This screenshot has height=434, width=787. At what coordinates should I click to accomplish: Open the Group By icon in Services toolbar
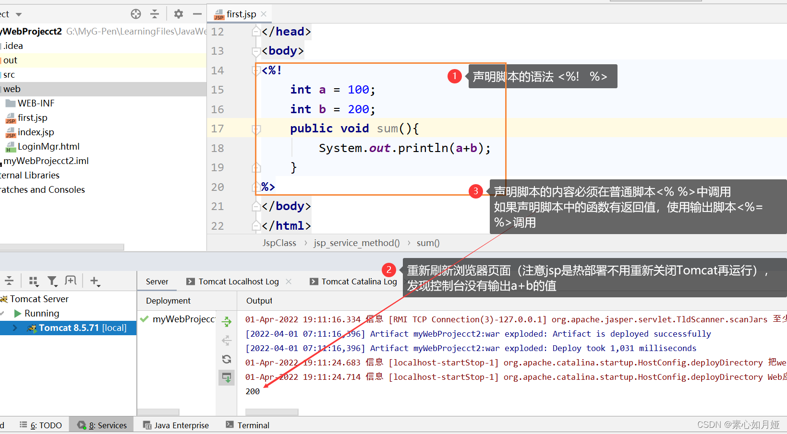[34, 281]
